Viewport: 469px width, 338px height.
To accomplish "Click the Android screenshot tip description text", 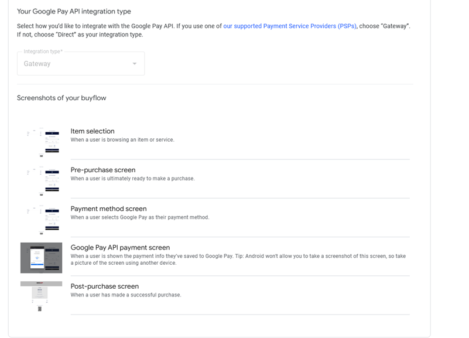I will point(238,260).
